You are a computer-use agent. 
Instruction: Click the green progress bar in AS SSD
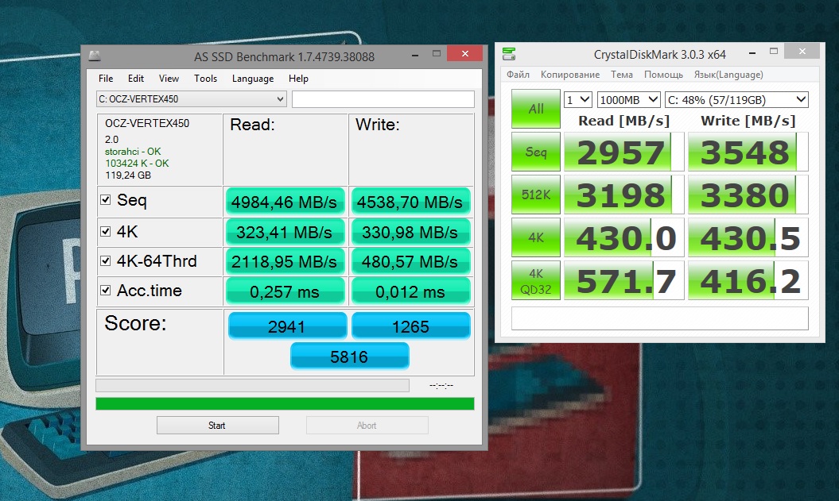click(x=285, y=403)
